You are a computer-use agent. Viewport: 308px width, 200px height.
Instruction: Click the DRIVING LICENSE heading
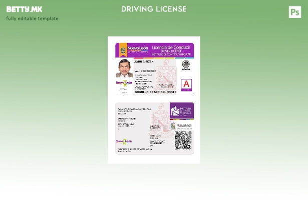(154, 9)
